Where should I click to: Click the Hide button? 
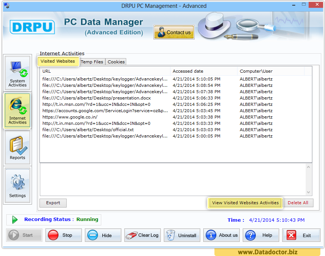103,235
